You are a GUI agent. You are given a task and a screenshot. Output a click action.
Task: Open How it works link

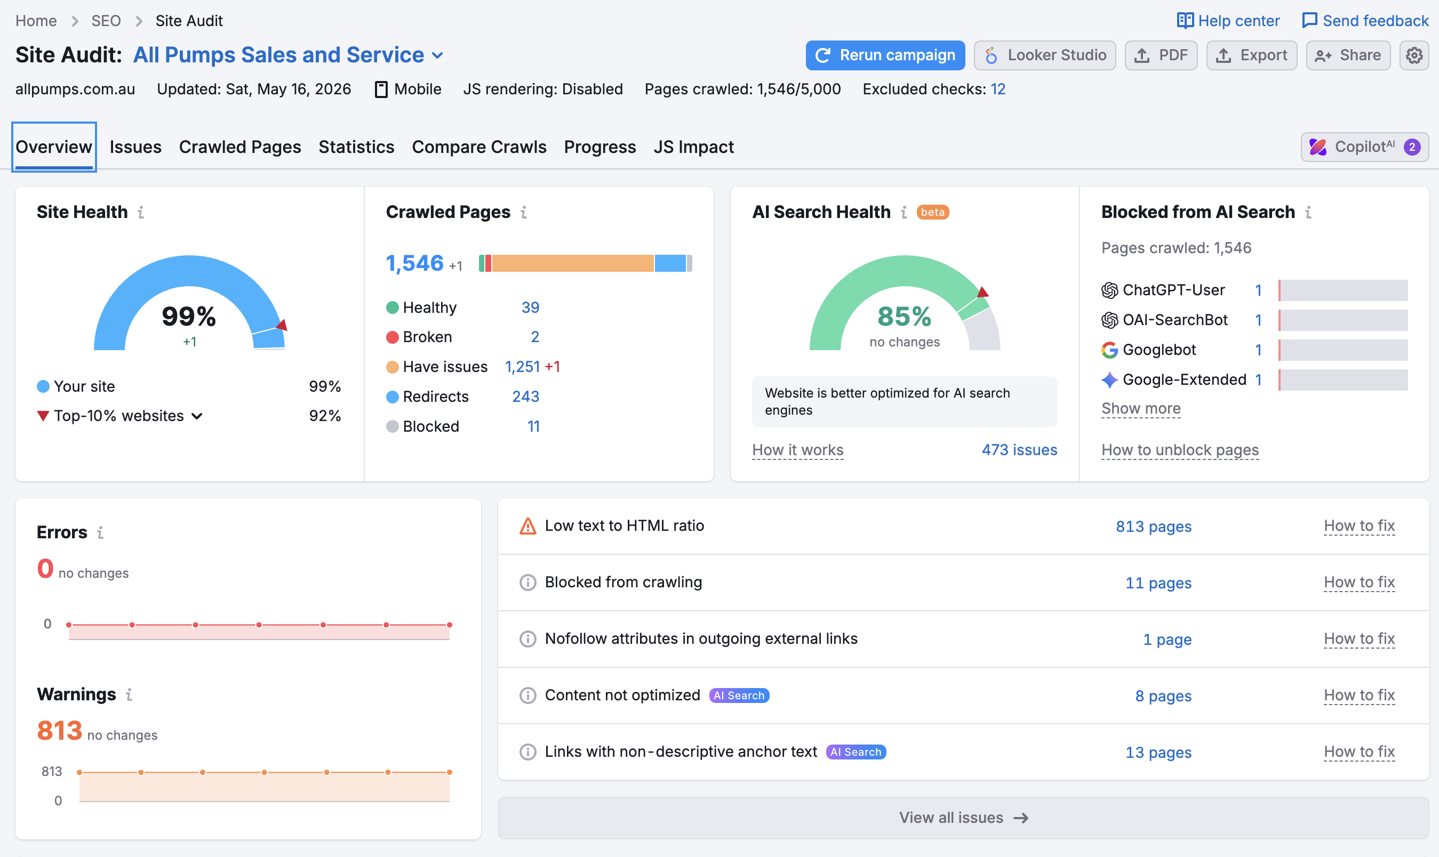[x=797, y=450]
